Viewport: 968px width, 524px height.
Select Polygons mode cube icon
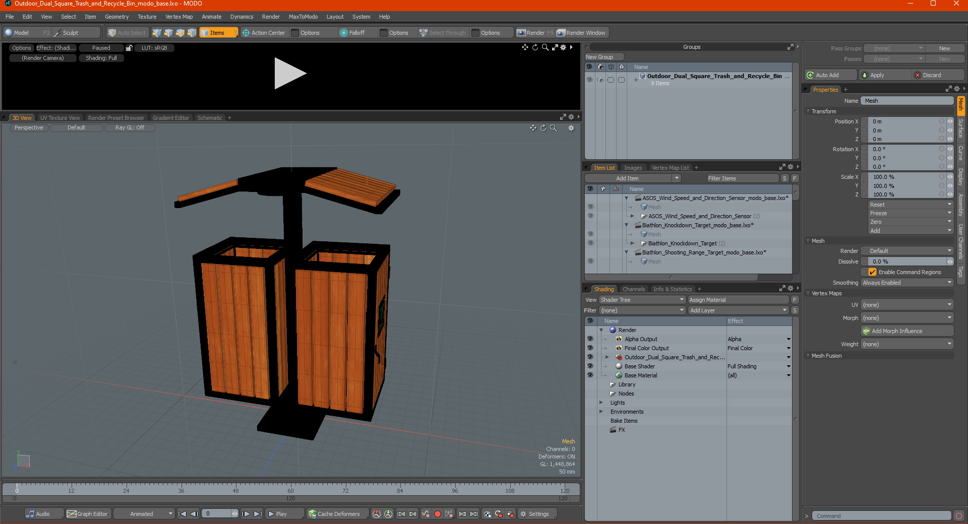(180, 33)
